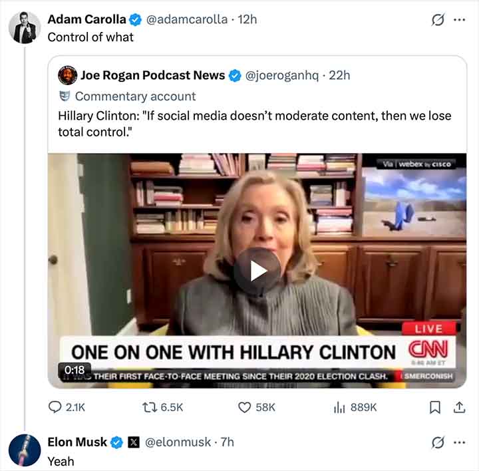Open more options menu on Elon Musk's reply
Screen dimensions: 479x471
(459, 442)
